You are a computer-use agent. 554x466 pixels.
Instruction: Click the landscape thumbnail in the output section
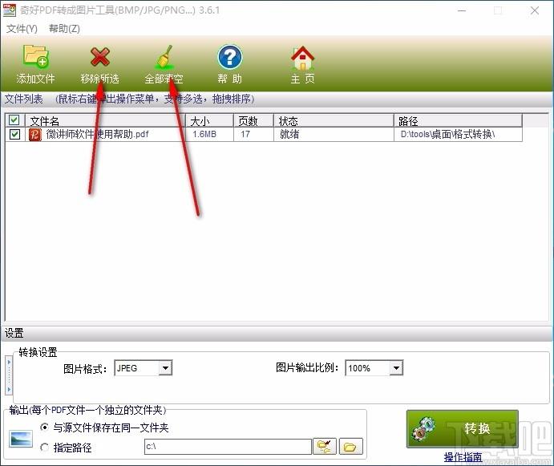click(21, 439)
